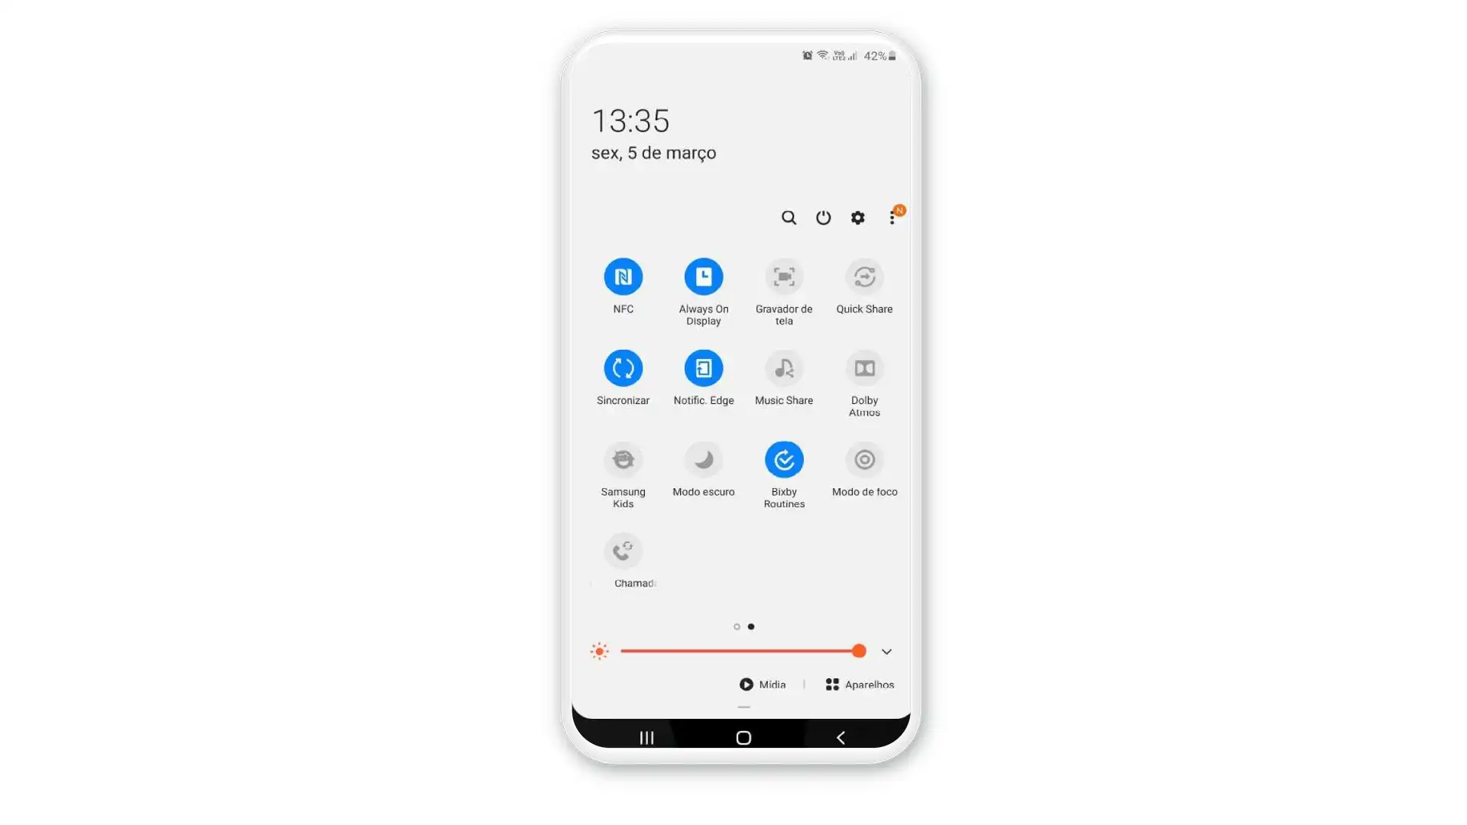
Task: Tap Sincronizar to sync device
Action: tap(623, 367)
